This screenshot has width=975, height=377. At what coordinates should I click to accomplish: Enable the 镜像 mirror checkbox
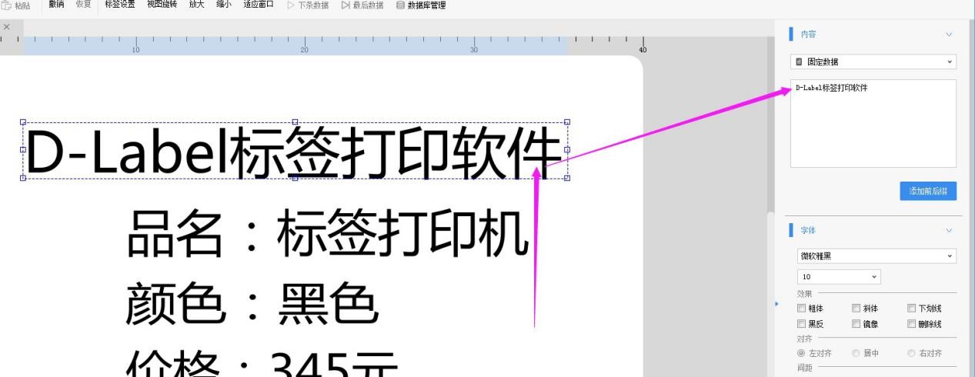coord(856,324)
